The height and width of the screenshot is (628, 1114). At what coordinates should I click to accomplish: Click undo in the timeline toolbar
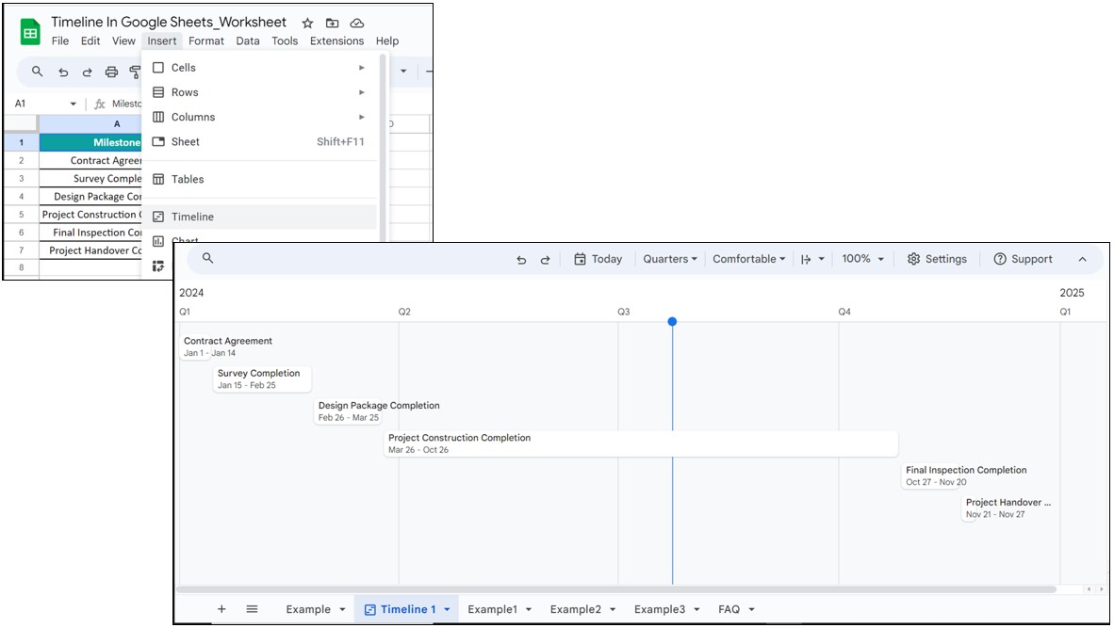[521, 260]
